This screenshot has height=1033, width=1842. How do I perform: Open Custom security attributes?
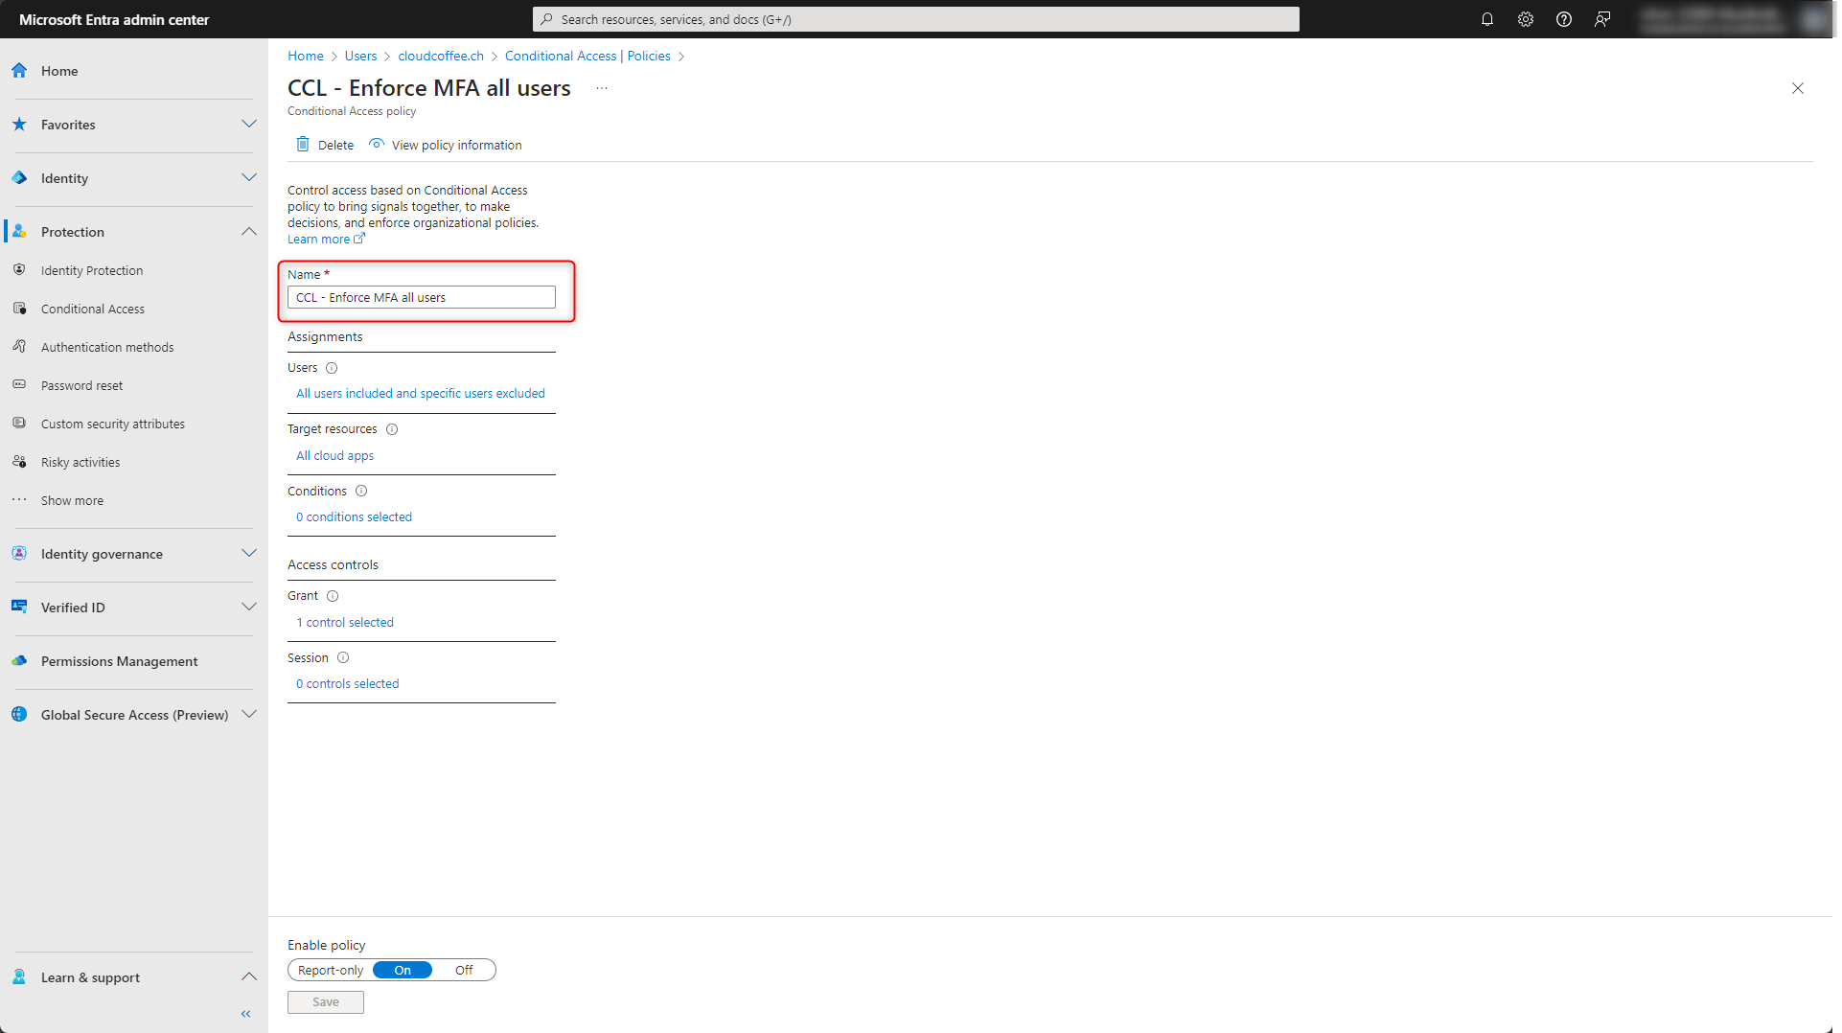point(112,423)
